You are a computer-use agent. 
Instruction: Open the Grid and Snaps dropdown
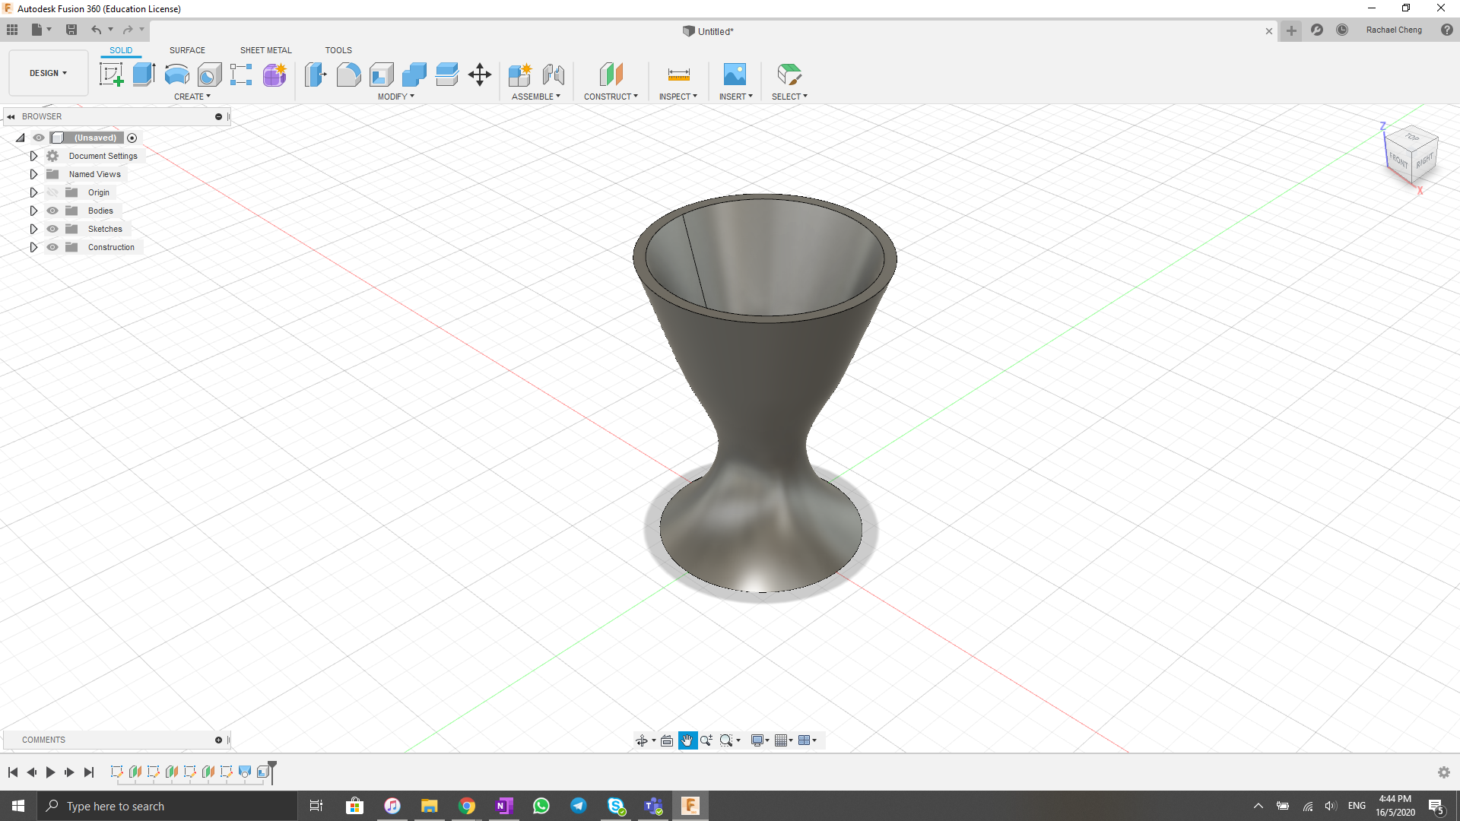[x=784, y=740]
